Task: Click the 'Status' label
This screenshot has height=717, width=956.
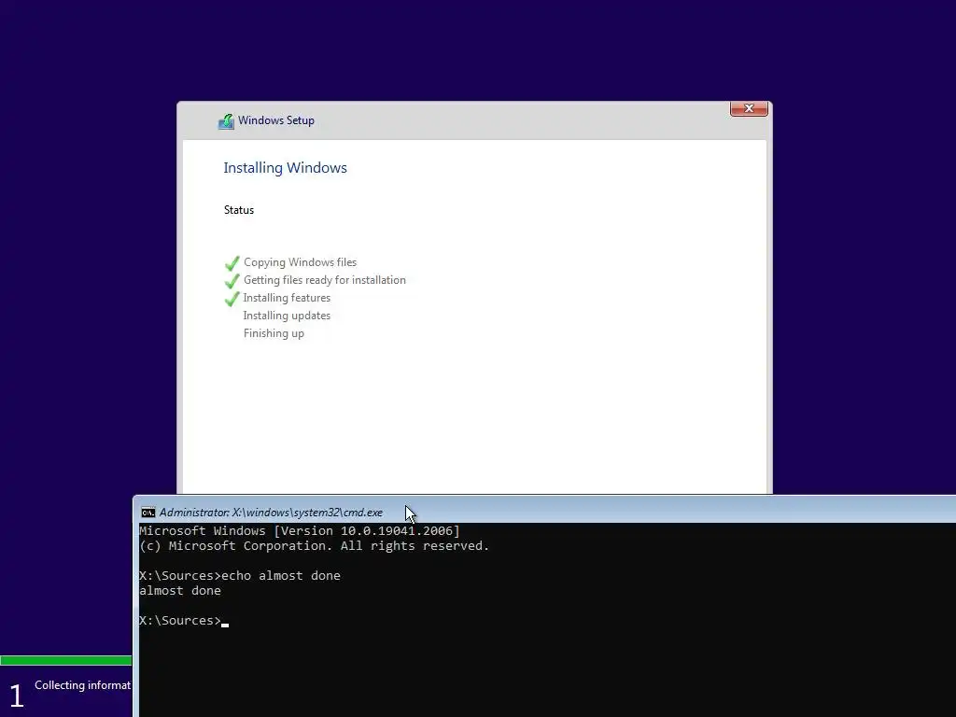Action: coord(238,210)
